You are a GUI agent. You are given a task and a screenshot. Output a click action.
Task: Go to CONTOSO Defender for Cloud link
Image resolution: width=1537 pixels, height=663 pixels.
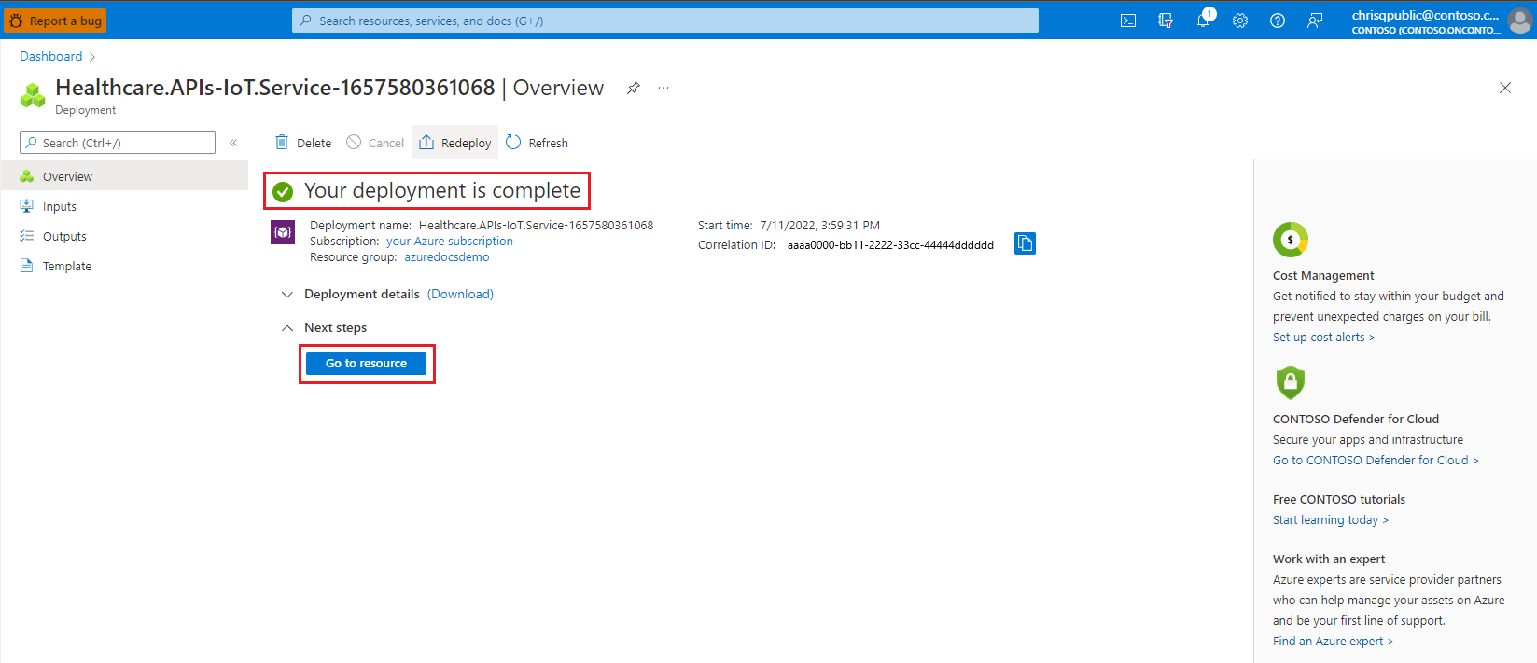click(1376, 460)
